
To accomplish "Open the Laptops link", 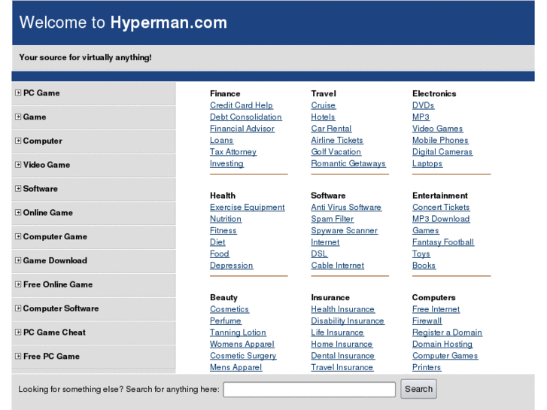I will [427, 163].
